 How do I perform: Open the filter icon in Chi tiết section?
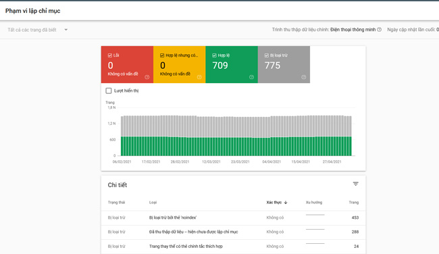click(355, 184)
